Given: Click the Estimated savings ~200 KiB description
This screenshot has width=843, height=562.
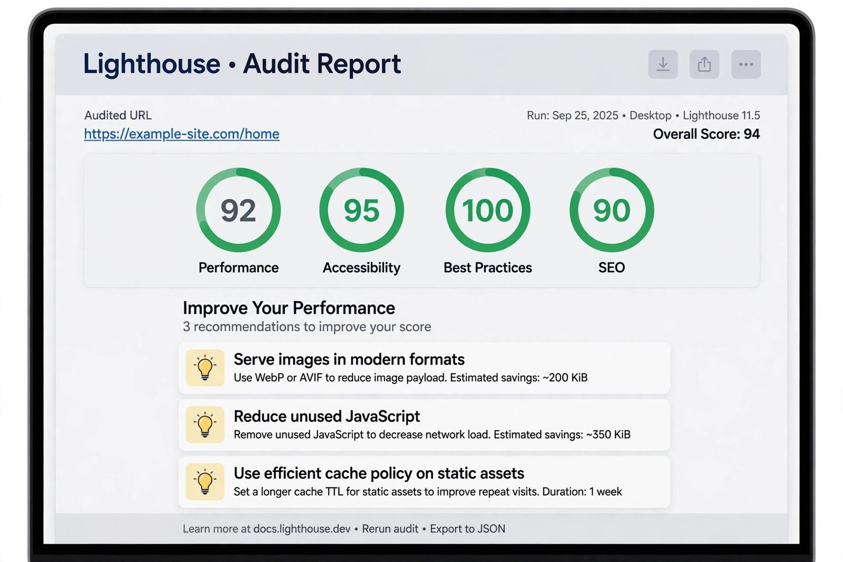Looking at the screenshot, I should tap(410, 378).
